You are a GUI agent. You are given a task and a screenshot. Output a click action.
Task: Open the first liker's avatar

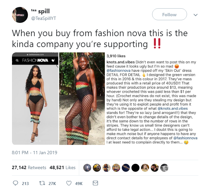pos(87,168)
